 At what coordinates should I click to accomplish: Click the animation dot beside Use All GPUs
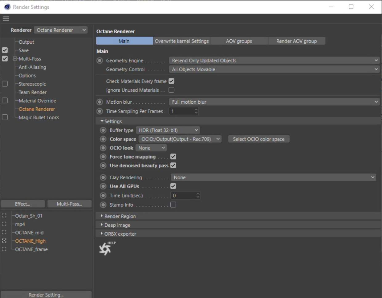(103, 186)
